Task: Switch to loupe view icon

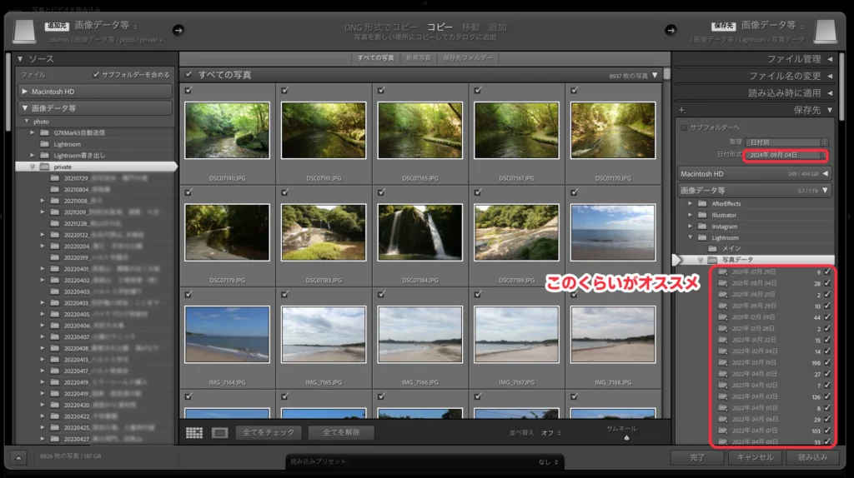Action: coord(219,433)
